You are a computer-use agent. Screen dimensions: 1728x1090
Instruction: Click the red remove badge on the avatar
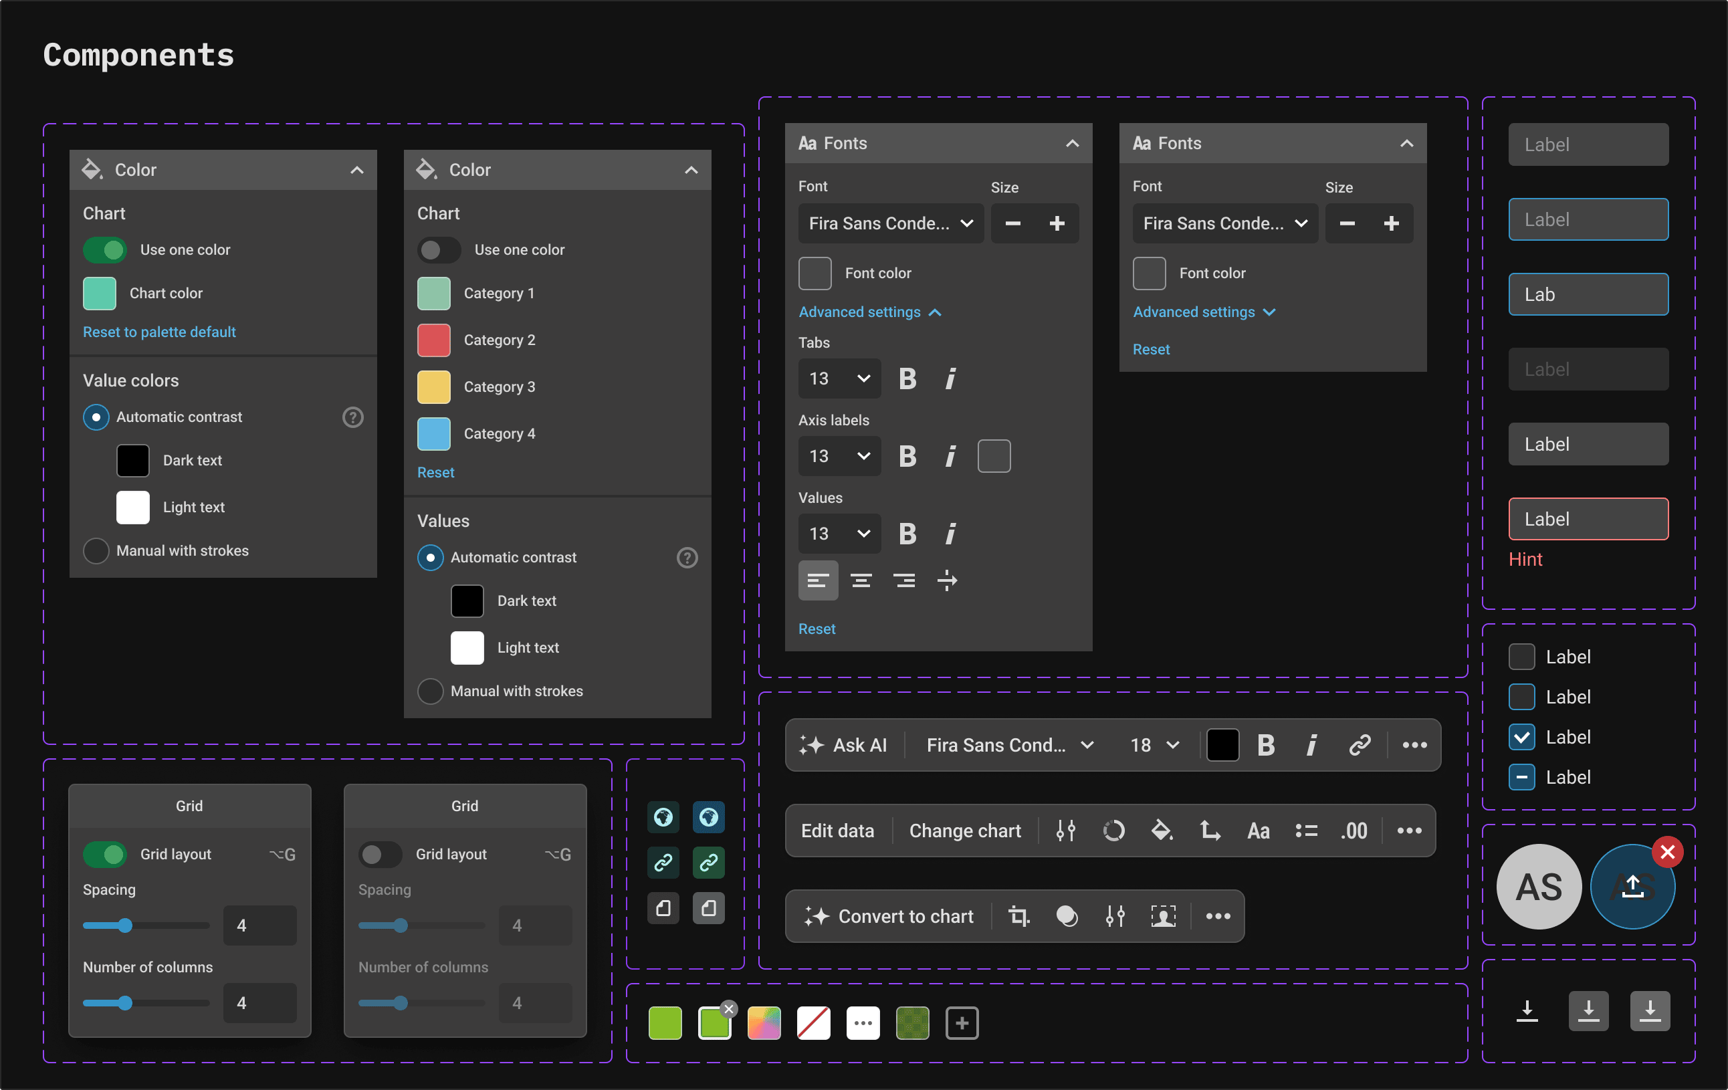1668,852
